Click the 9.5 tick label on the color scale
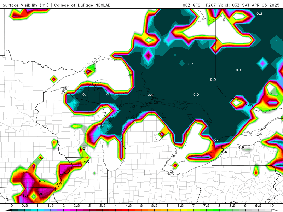The image size is (283, 212). (259, 206)
